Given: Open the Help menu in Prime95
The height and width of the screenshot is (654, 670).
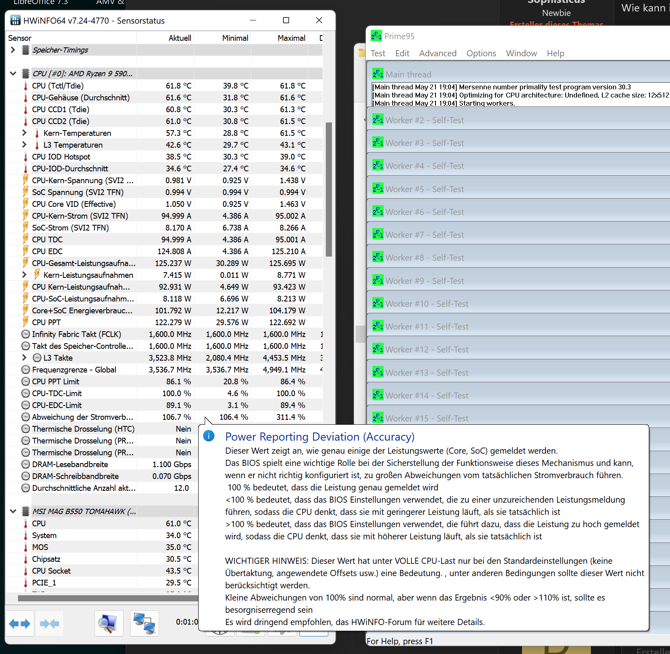Looking at the screenshot, I should (555, 53).
